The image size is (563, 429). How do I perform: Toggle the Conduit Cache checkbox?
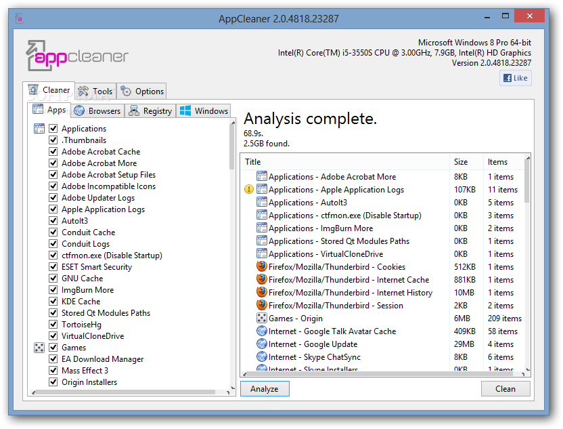click(x=53, y=232)
